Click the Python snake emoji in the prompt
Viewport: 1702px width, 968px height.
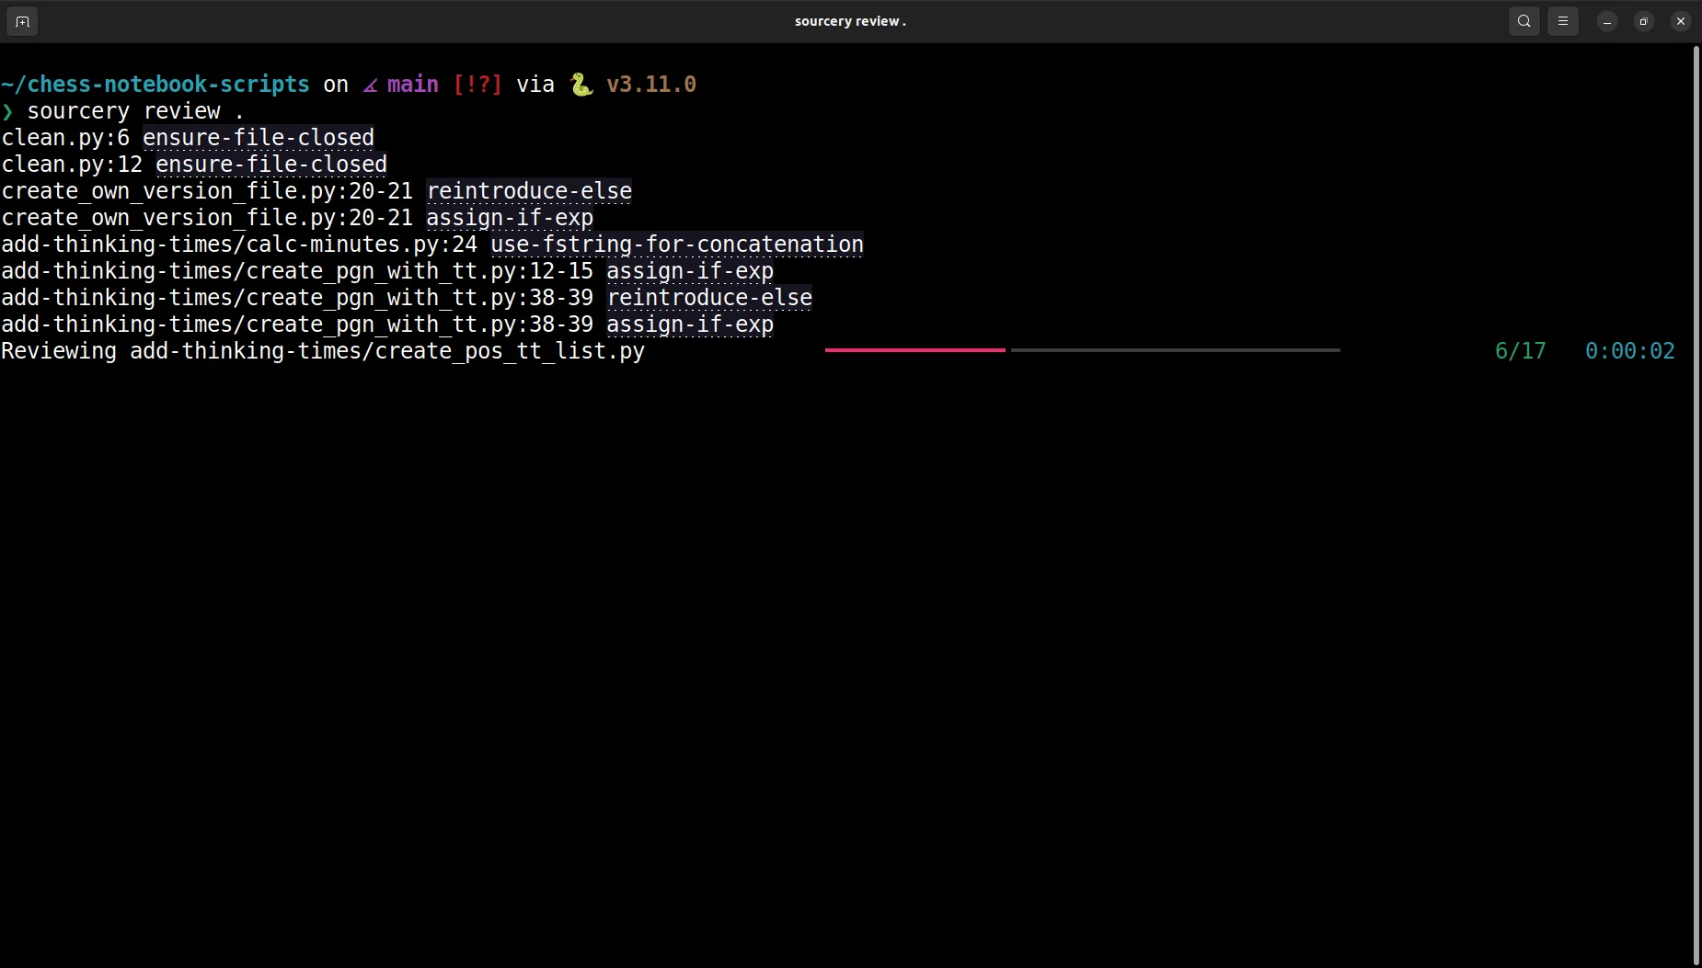581,85
